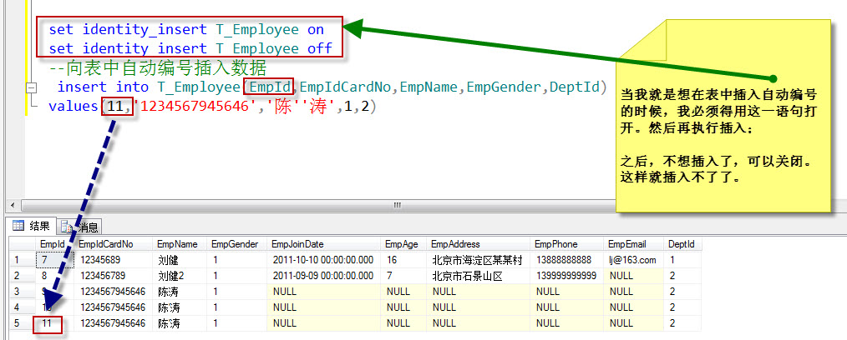
Task: Click the name cell 刘健 in row 1
Action: (180, 260)
